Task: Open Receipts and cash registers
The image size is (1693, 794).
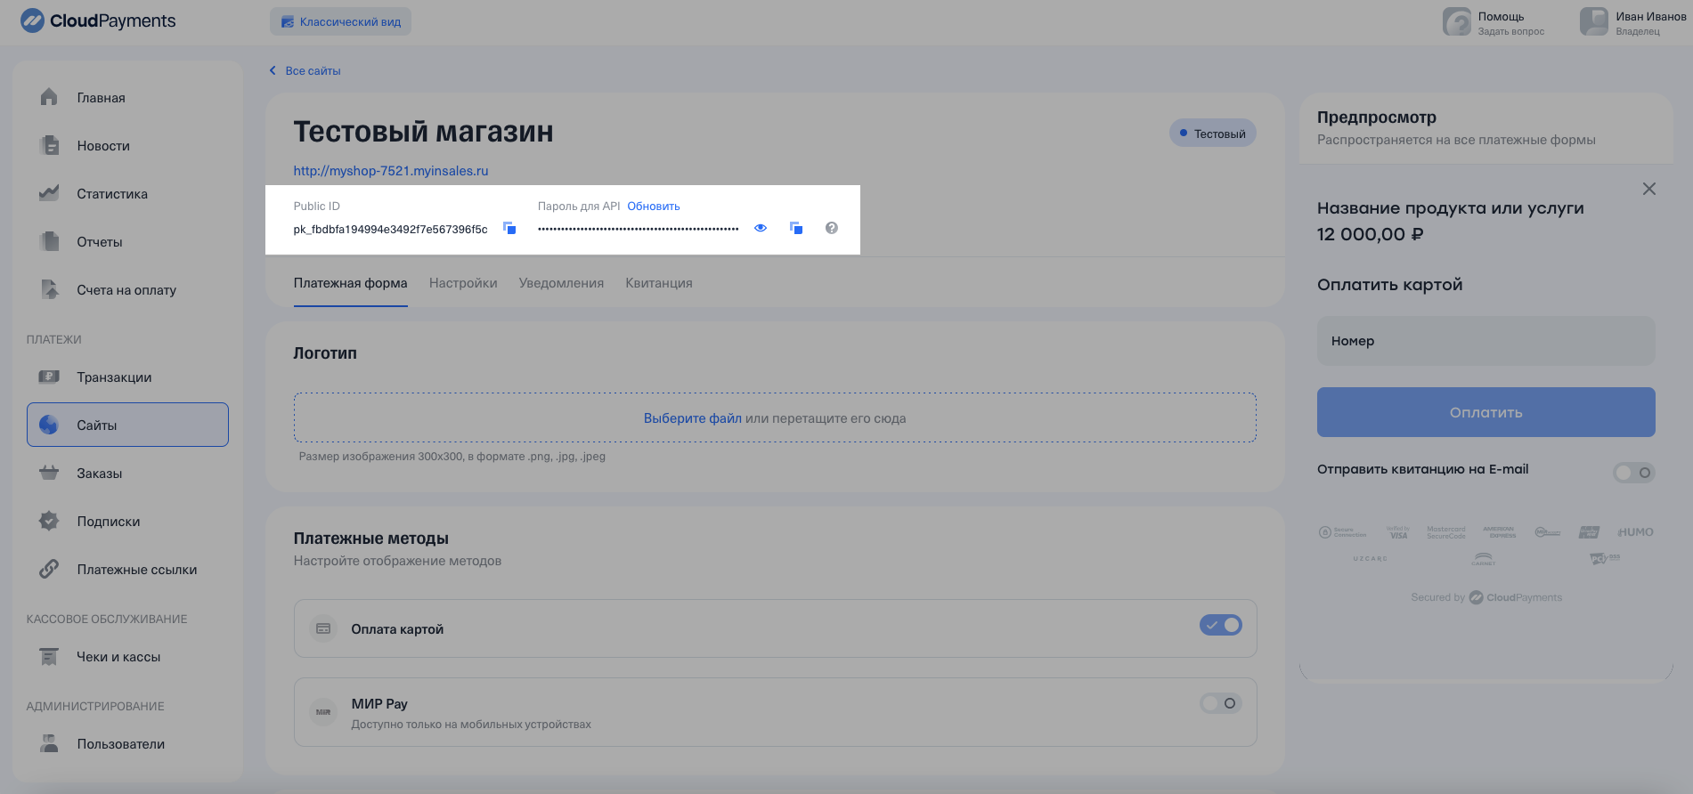Action: 118,657
